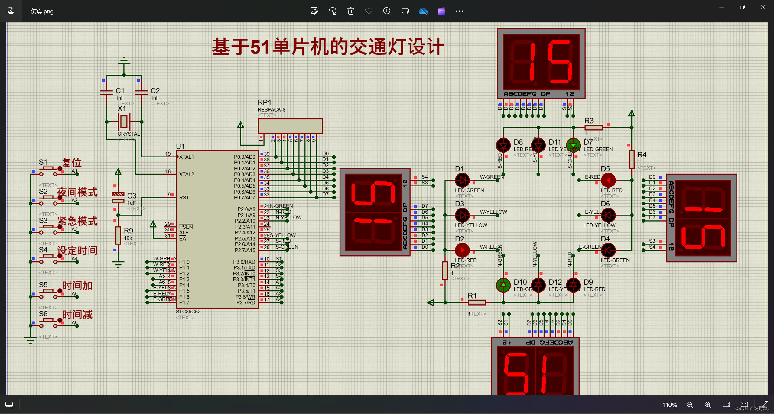Open the file info panel
The image size is (774, 414).
coord(387,11)
